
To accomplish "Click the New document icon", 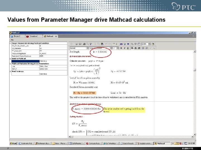I will click(71, 44).
